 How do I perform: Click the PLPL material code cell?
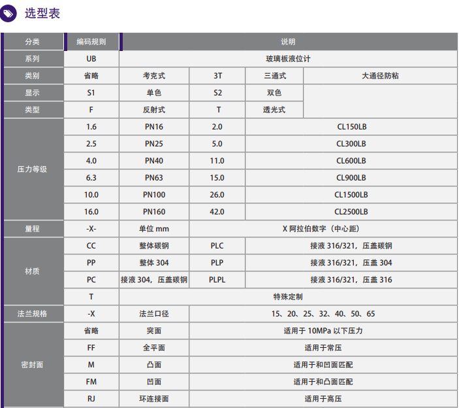pyautogui.click(x=217, y=280)
